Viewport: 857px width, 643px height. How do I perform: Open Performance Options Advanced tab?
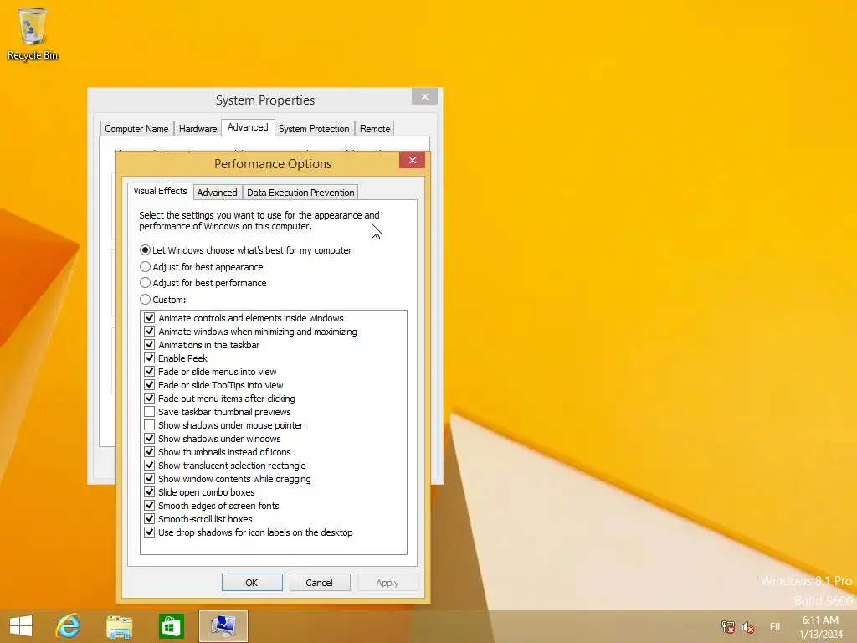pos(217,193)
